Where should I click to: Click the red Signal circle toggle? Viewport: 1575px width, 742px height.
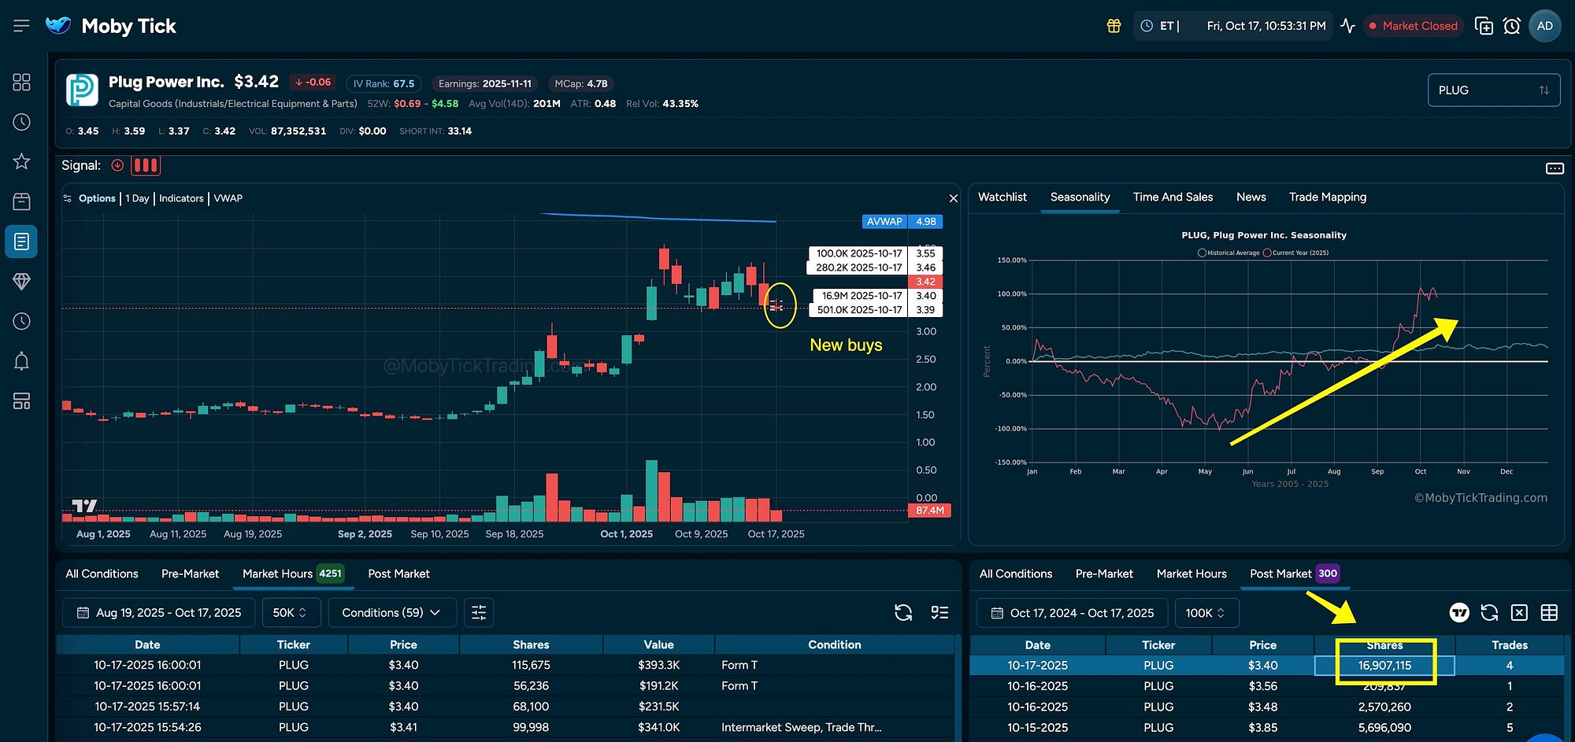point(117,165)
